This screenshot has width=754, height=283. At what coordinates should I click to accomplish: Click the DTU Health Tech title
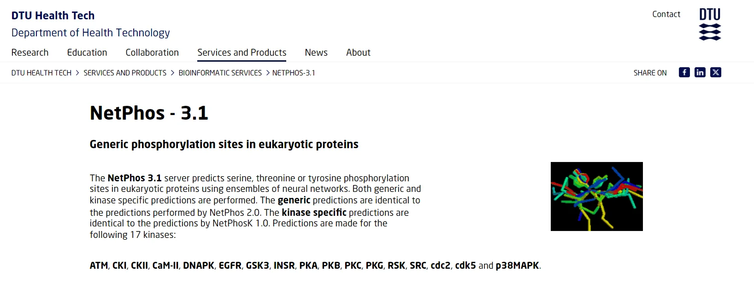[x=53, y=16]
